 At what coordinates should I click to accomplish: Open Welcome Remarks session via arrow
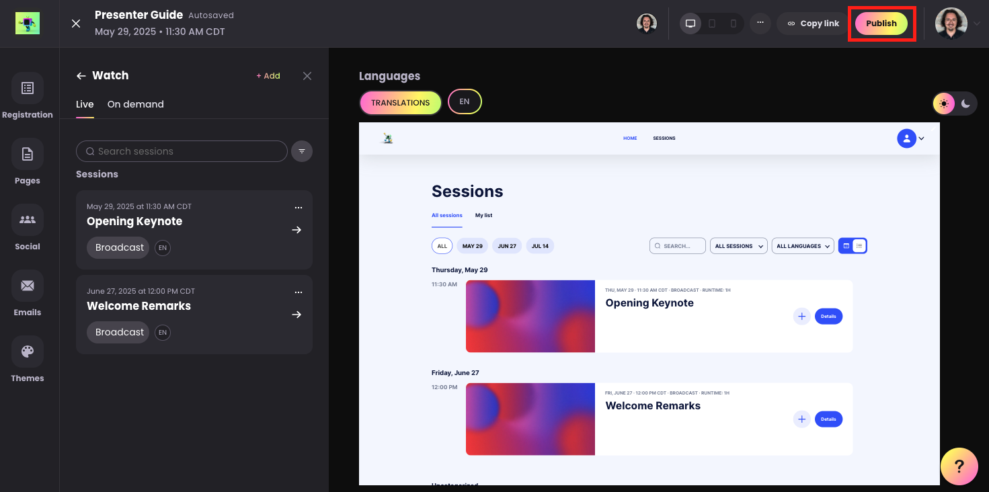pos(296,315)
